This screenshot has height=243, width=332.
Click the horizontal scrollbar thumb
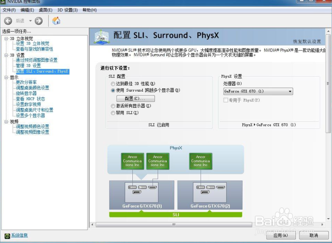(x=174, y=225)
